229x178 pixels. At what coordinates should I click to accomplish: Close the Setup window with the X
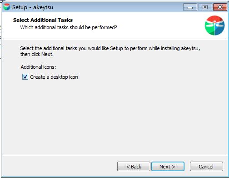pyautogui.click(x=220, y=7)
